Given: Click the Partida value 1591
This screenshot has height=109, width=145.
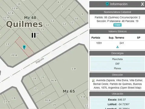Looking at the screenshot, I should click(x=99, y=43).
